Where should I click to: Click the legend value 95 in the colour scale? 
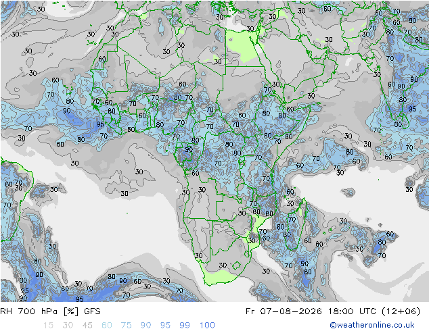pos(165,326)
